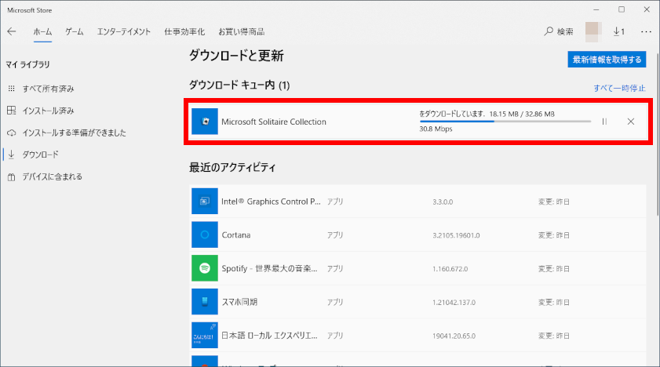660x367 pixels.
Task: Click the 最近のアクティビティ heading
Action: click(232, 167)
